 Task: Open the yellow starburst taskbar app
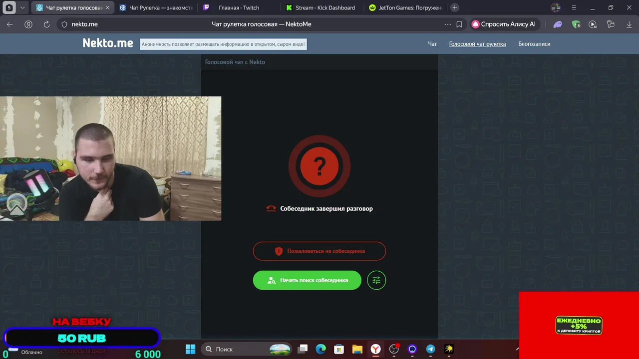pos(449,349)
